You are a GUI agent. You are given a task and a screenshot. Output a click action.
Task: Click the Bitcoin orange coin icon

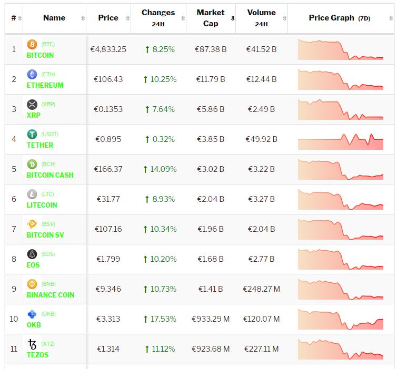click(x=32, y=45)
